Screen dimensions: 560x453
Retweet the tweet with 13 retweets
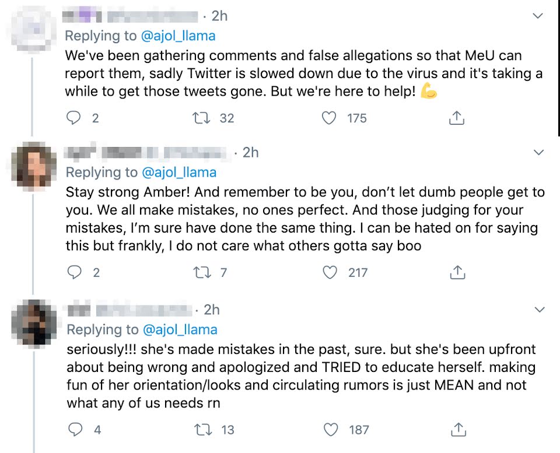tap(201, 430)
